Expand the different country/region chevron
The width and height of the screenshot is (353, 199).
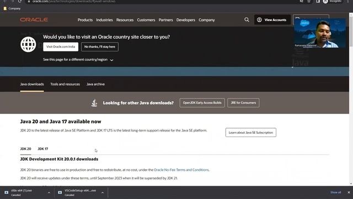click(111, 60)
